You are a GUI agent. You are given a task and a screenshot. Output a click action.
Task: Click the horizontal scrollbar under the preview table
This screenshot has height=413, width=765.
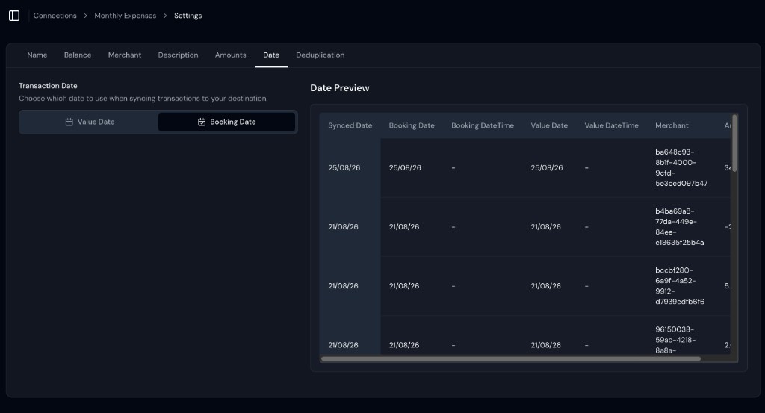pos(511,359)
